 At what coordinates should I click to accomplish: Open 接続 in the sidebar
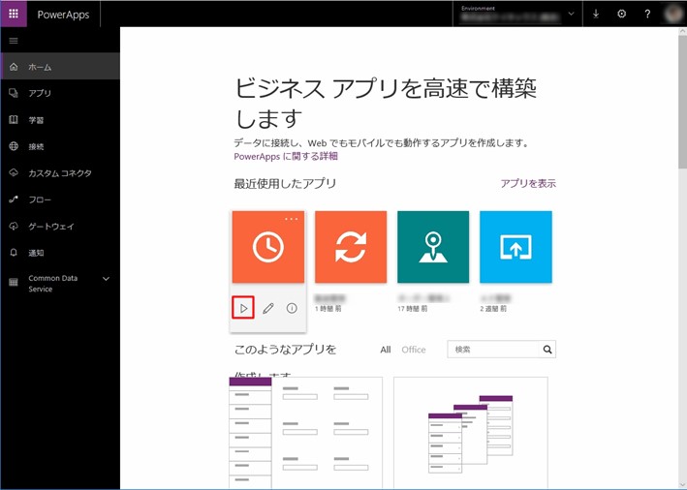[x=60, y=146]
